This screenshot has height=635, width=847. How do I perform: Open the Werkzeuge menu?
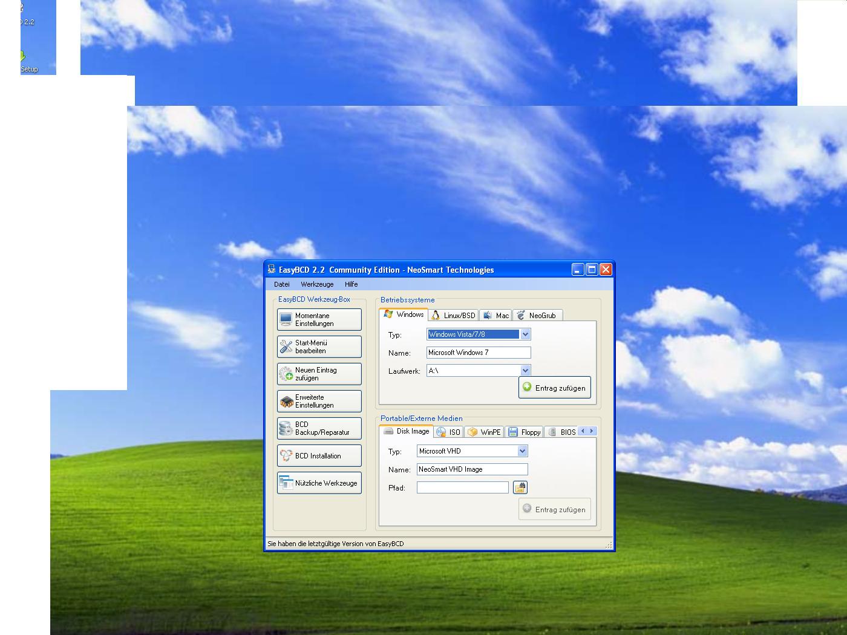tap(317, 284)
